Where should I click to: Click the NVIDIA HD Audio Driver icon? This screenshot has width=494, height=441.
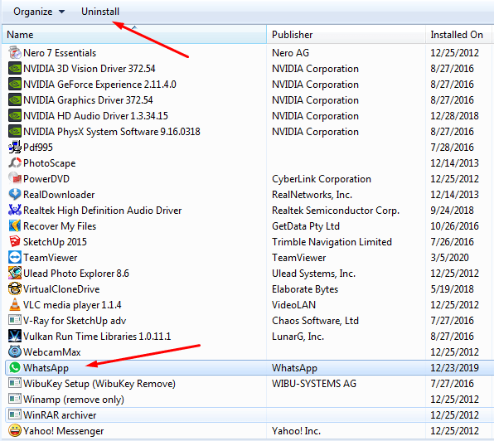(x=15, y=115)
